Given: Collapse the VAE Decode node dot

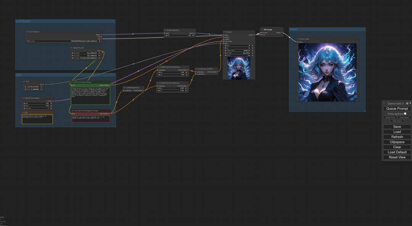Looking at the screenshot, I should point(262,29).
